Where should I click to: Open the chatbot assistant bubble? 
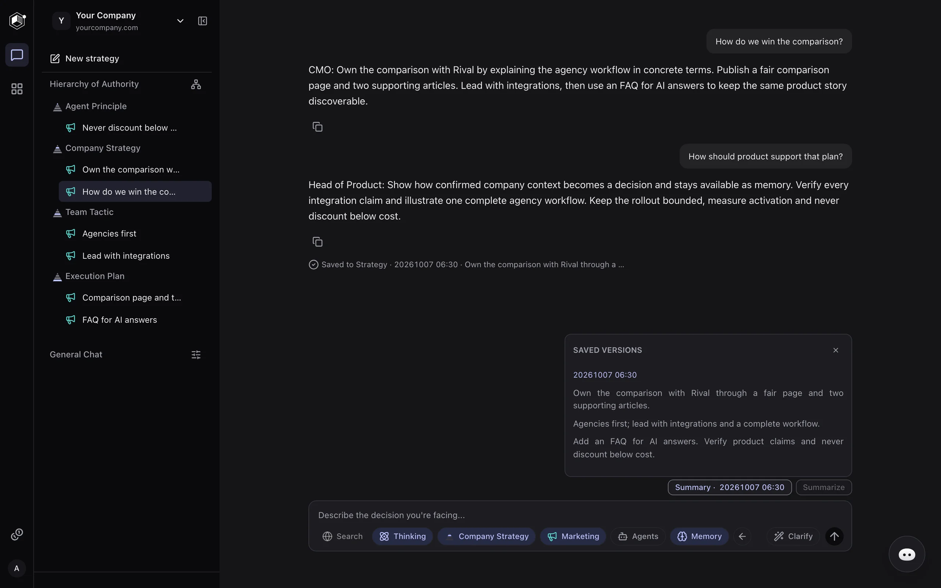pyautogui.click(x=907, y=554)
